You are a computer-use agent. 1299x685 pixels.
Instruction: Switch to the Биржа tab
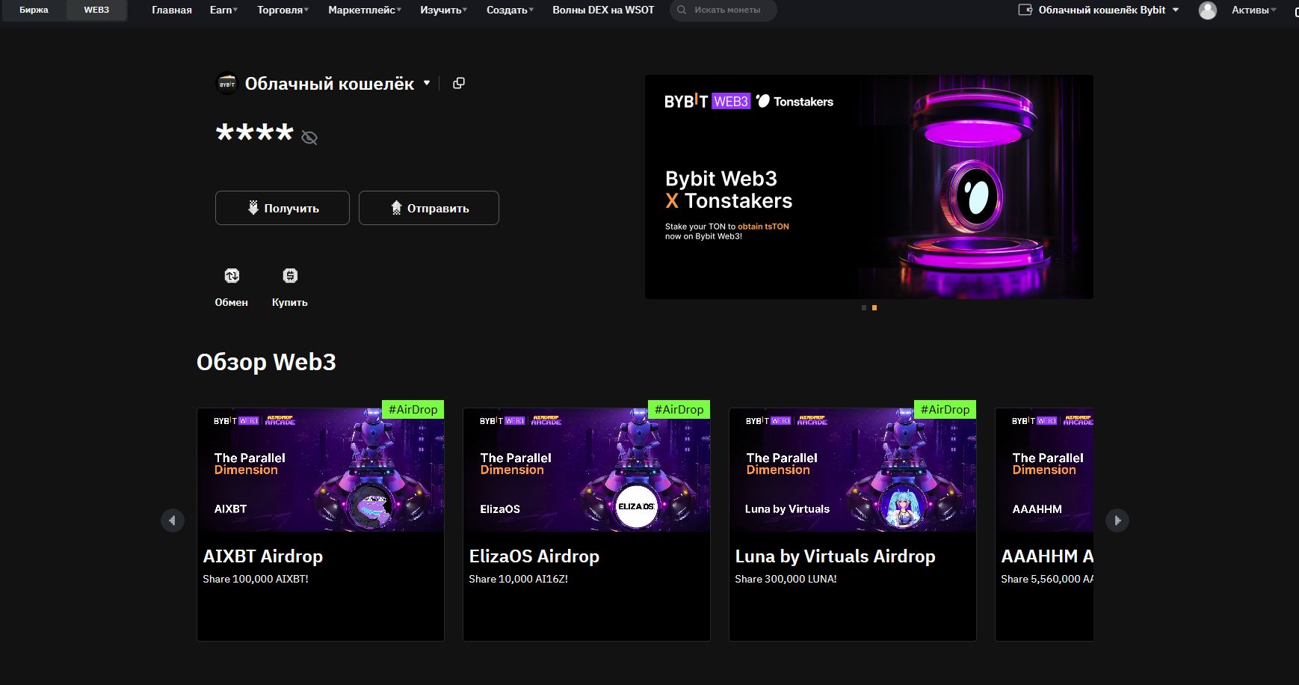click(34, 10)
